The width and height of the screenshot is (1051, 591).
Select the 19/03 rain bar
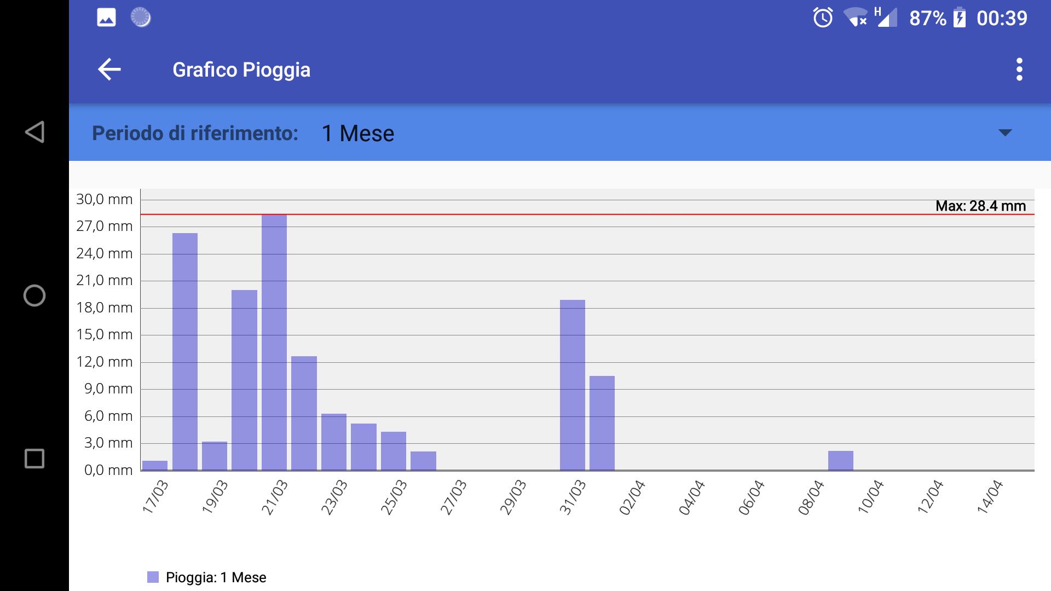215,456
